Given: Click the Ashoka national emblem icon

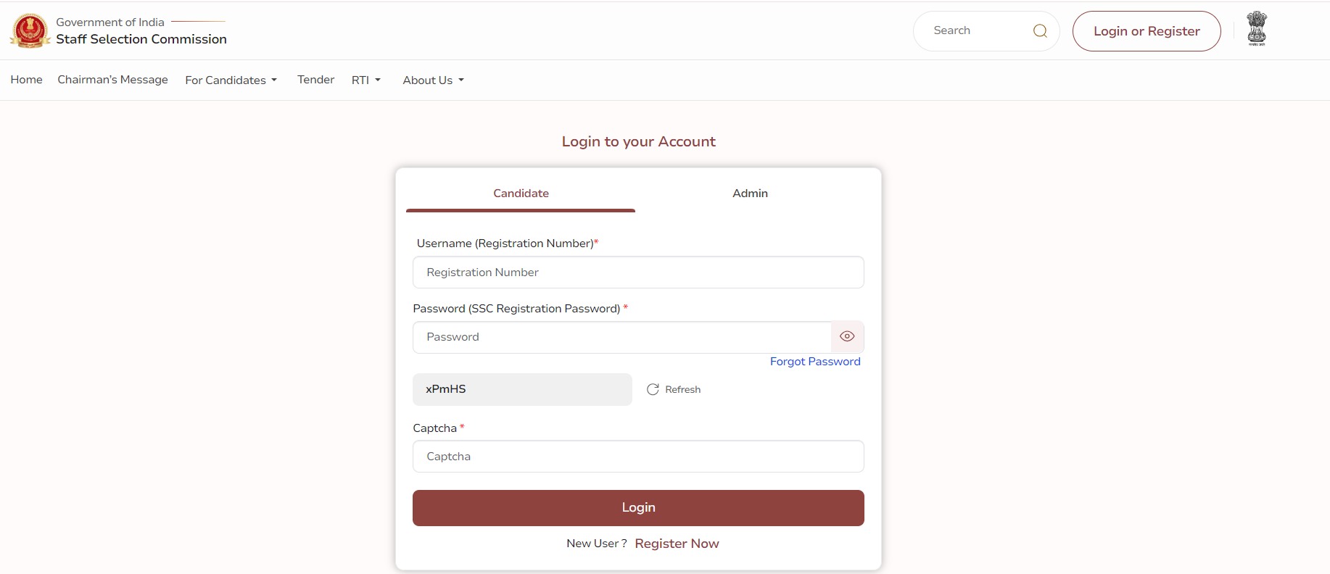Looking at the screenshot, I should (1257, 29).
